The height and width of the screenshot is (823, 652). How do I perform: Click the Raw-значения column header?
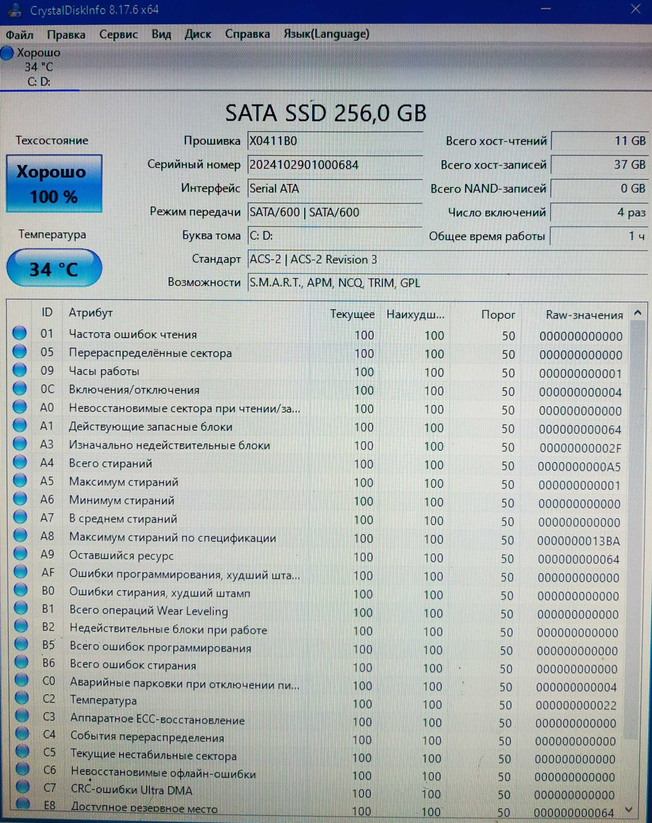(x=584, y=315)
